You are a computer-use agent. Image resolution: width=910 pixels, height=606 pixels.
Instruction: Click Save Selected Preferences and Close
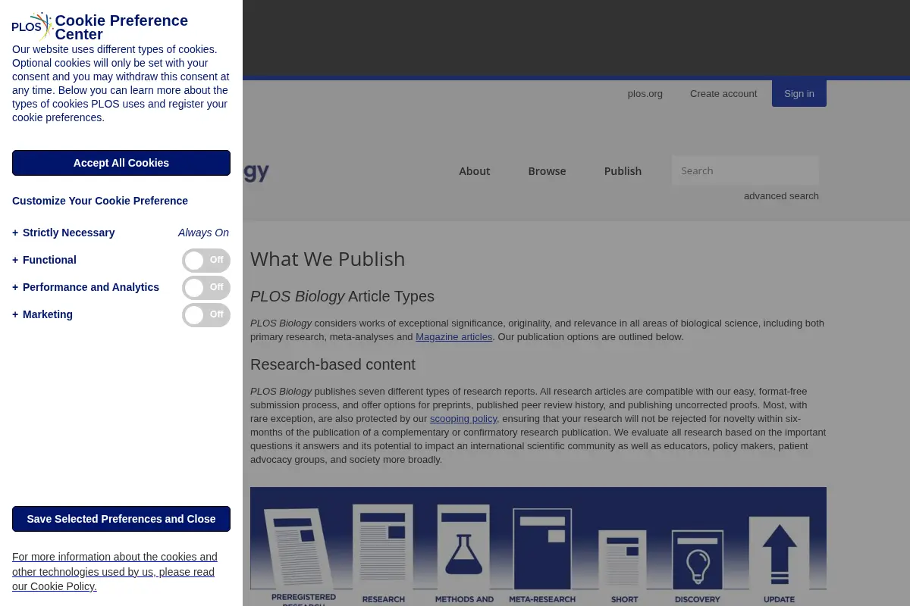[121, 519]
